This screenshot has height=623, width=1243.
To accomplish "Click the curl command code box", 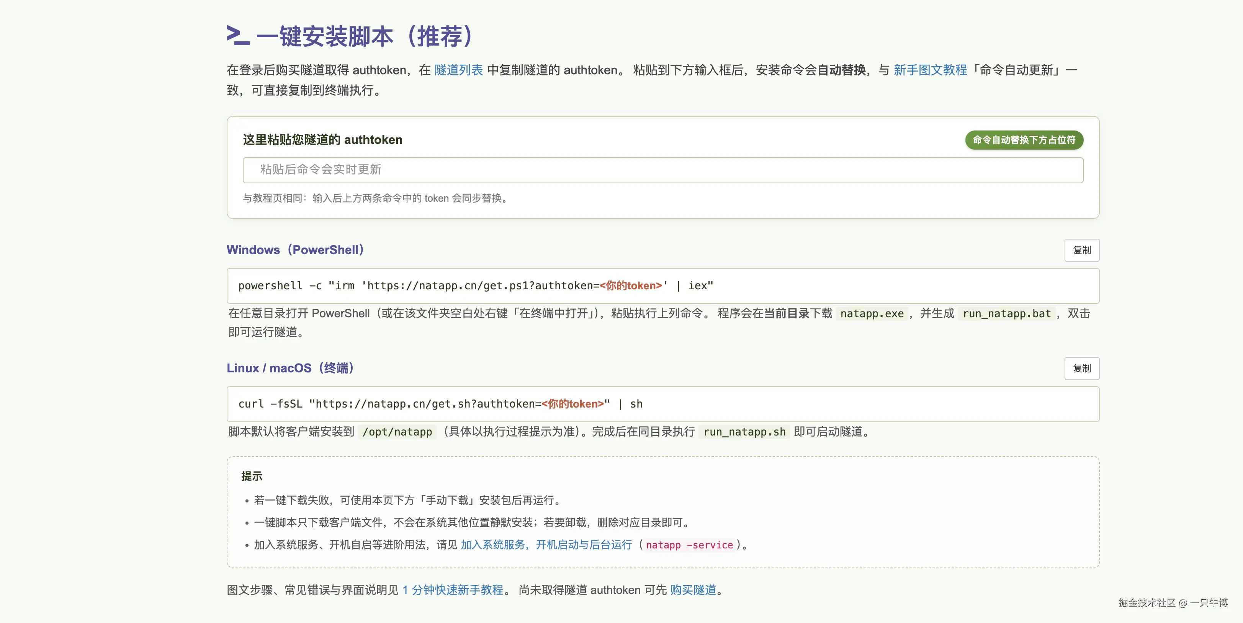I will 662,404.
